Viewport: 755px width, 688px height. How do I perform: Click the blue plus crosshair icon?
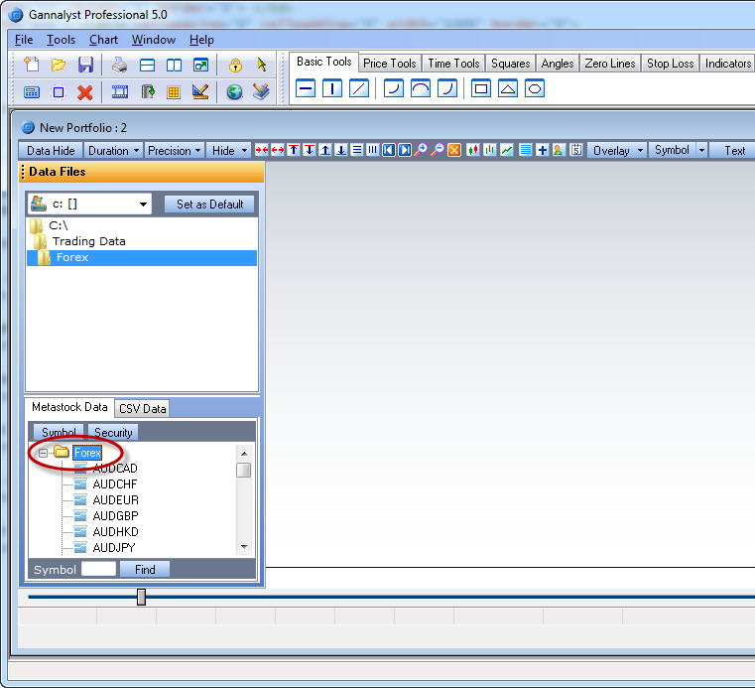[542, 150]
